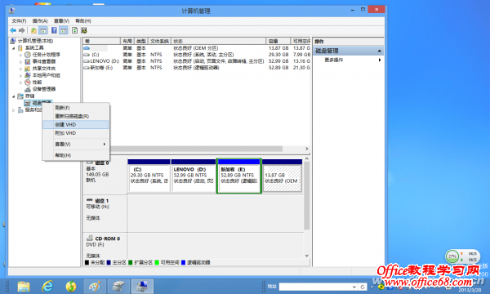
Task: Click the 容量 column header
Action: coord(278,41)
